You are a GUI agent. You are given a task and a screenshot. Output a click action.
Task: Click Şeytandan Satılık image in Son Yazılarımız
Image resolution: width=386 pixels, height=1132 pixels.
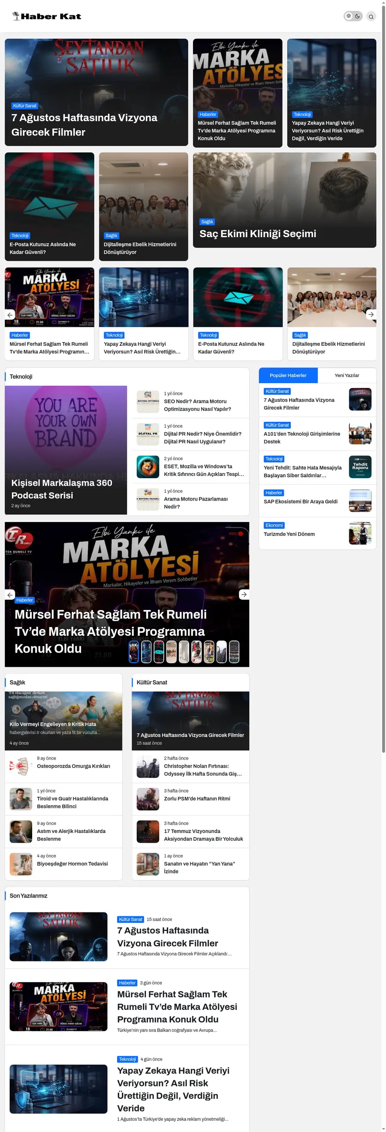click(x=58, y=937)
